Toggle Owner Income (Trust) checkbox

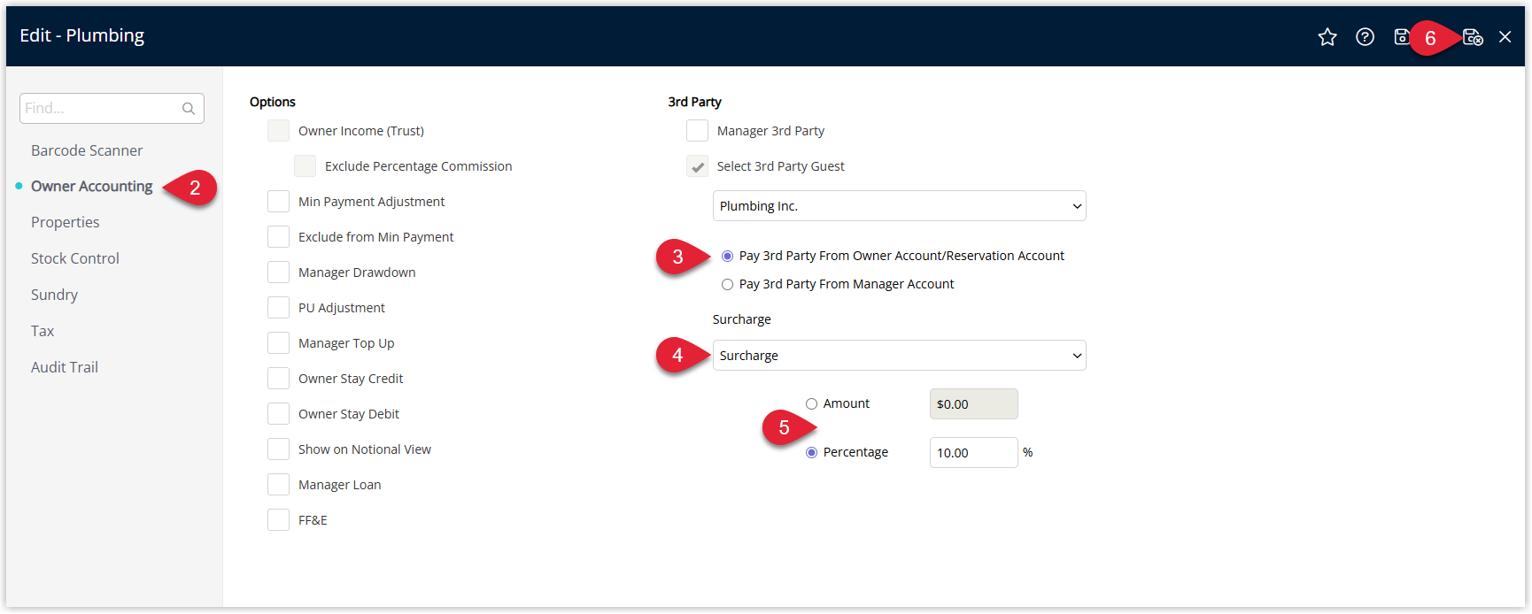pyautogui.click(x=278, y=131)
